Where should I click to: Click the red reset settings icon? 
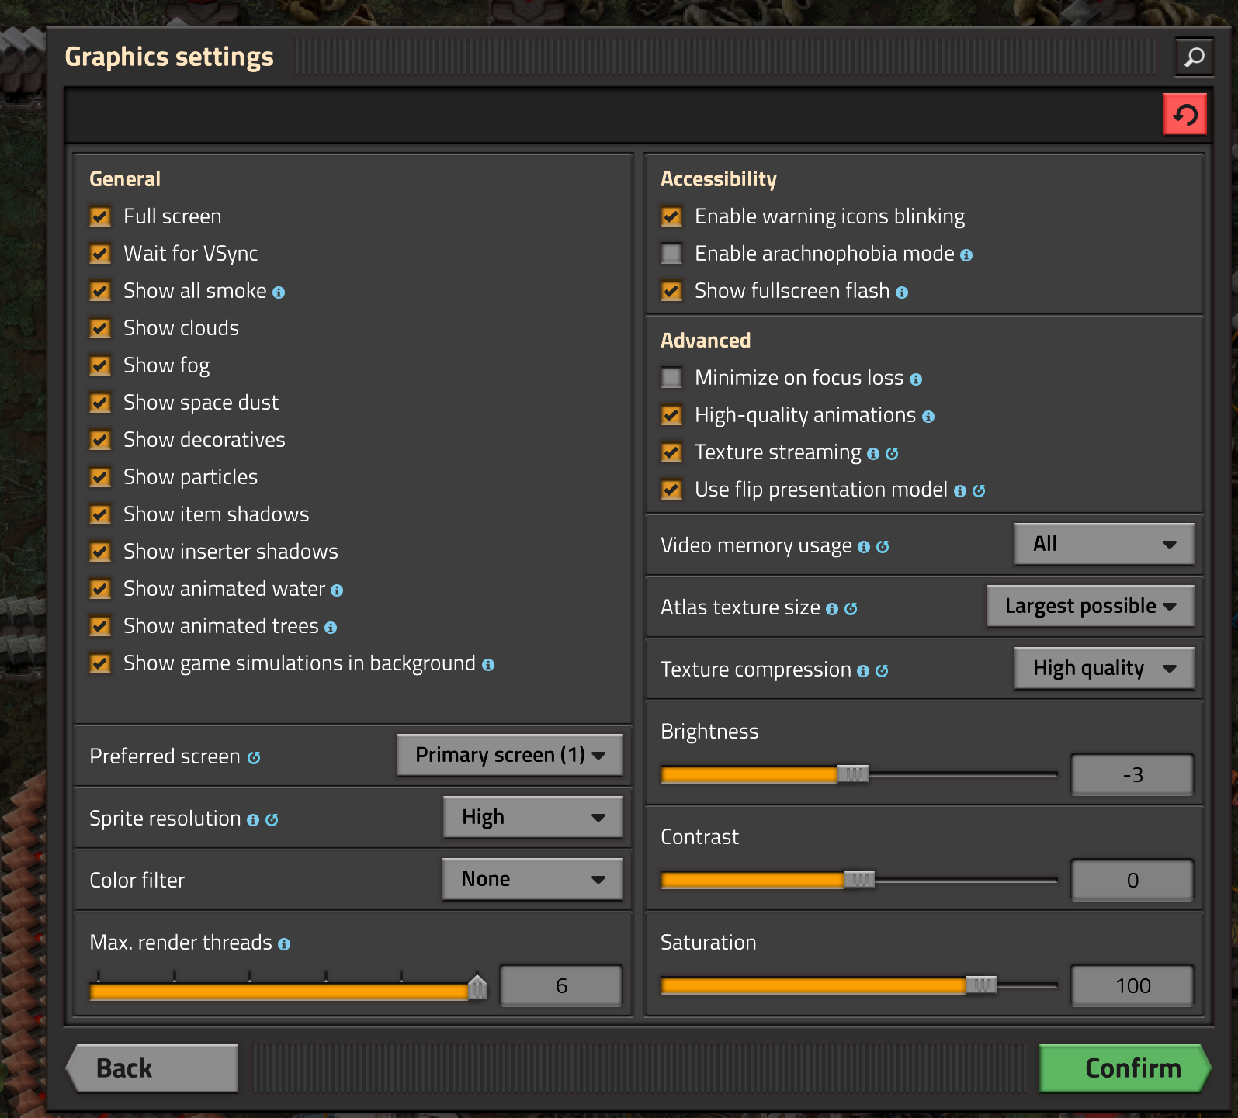[1184, 115]
